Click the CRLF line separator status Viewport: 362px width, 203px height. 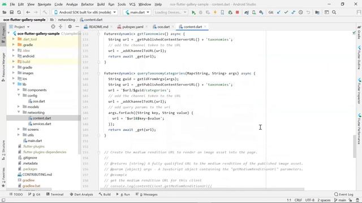coord(298,200)
